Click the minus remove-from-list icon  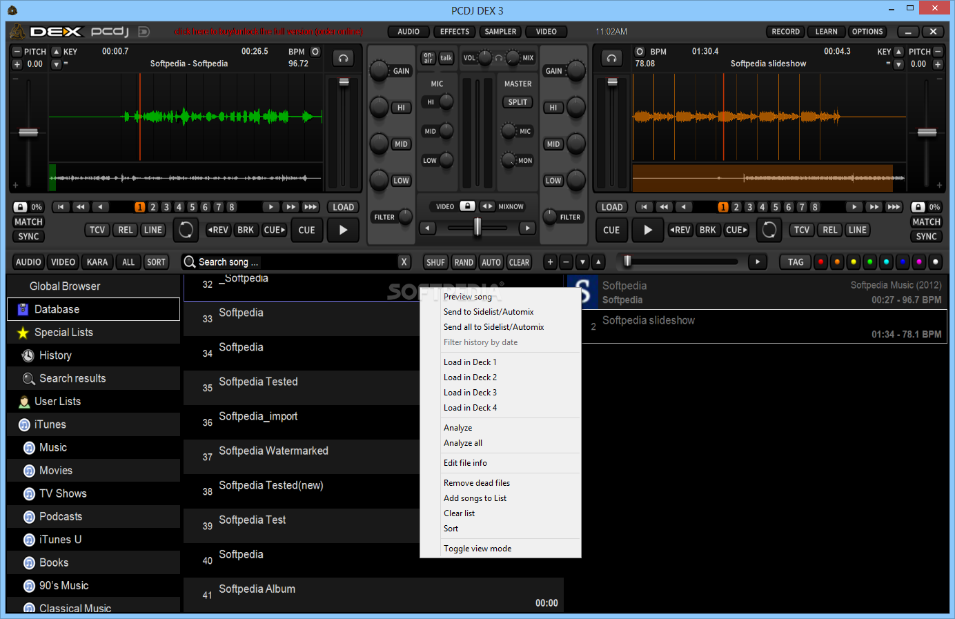(566, 262)
